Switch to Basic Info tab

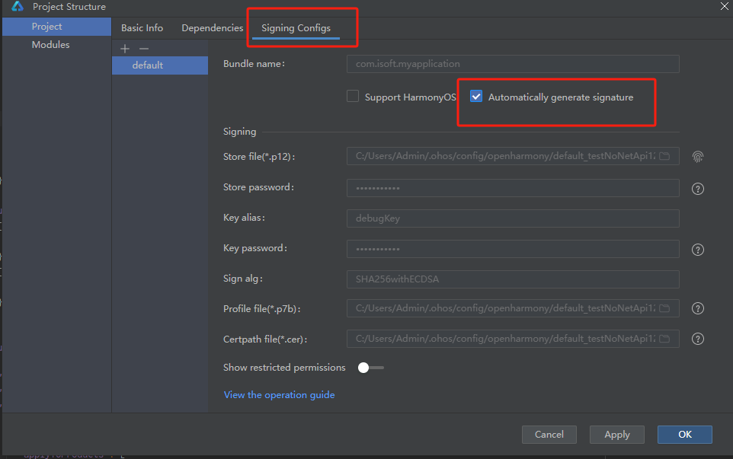pos(142,28)
